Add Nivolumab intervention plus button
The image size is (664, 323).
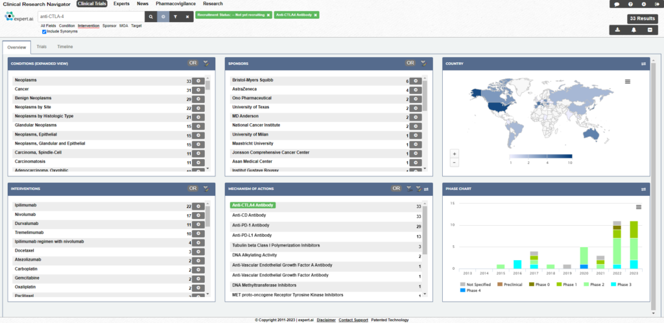[198, 215]
